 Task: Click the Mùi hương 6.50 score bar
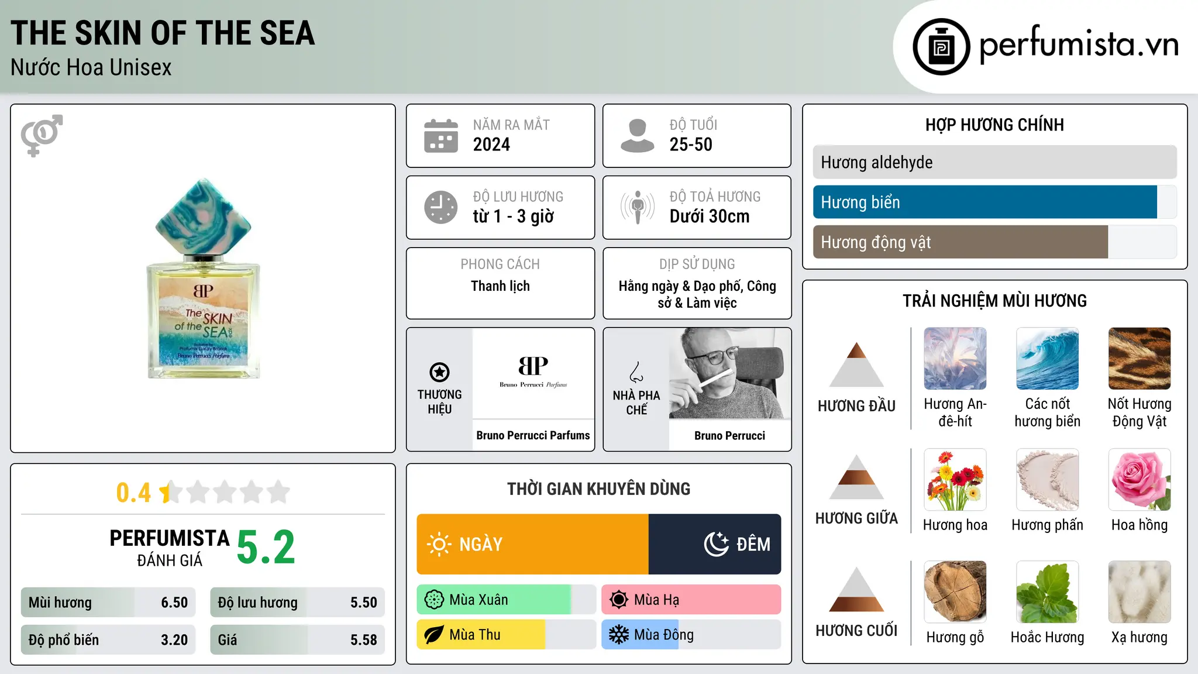pyautogui.click(x=108, y=602)
